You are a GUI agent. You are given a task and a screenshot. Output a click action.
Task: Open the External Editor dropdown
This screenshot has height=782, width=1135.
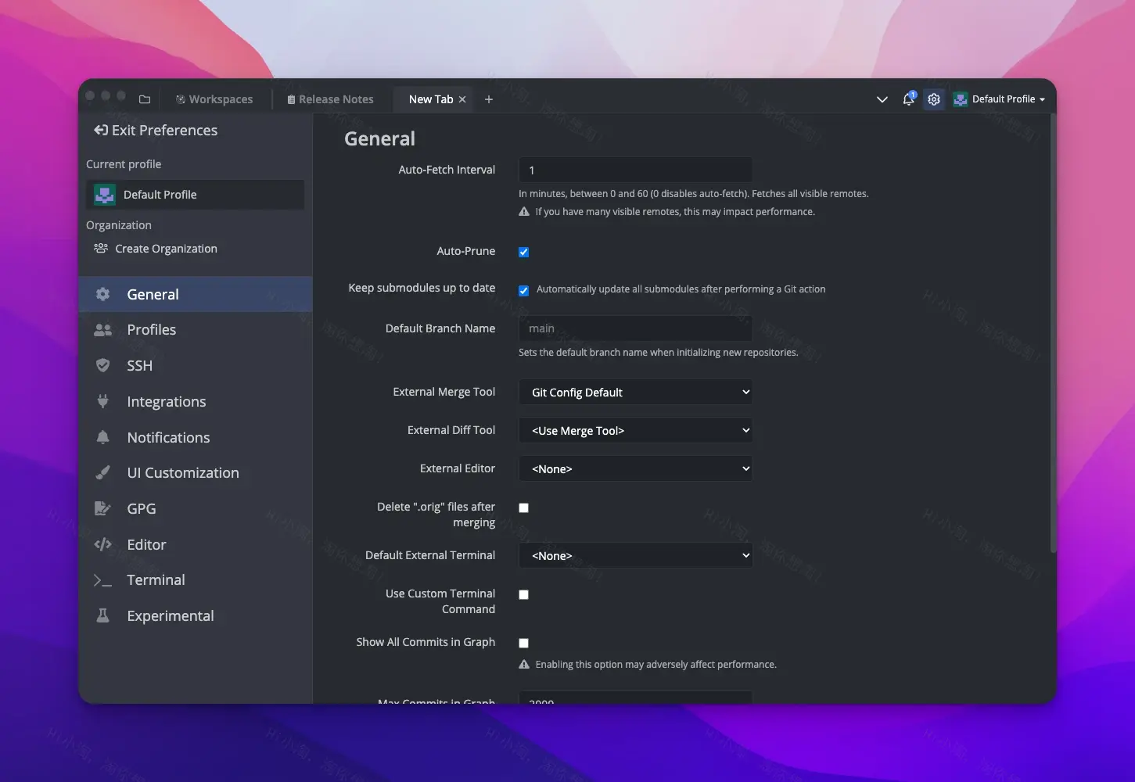635,468
